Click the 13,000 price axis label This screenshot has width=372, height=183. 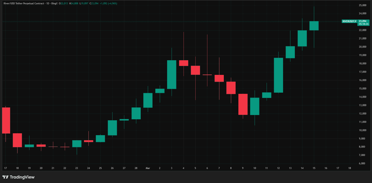click(362, 105)
